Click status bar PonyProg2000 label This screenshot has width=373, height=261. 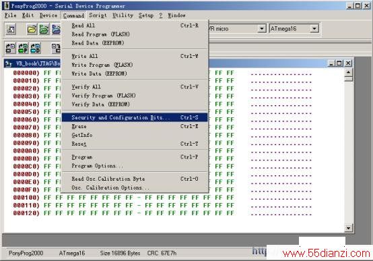point(26,253)
